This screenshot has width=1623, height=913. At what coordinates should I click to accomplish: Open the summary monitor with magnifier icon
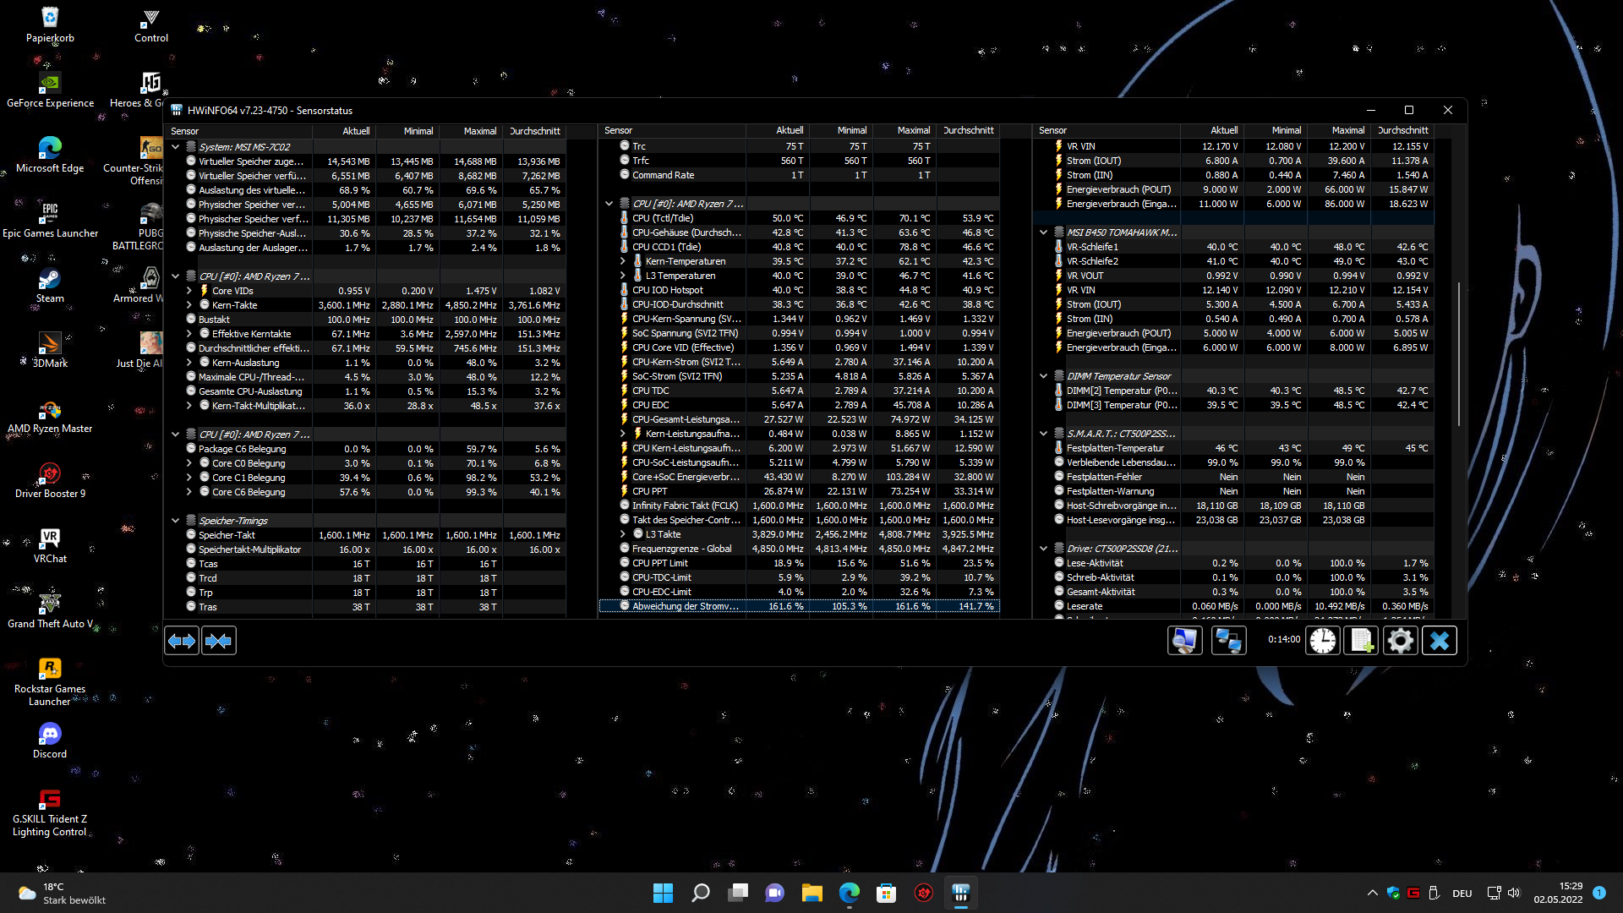pyautogui.click(x=1184, y=641)
